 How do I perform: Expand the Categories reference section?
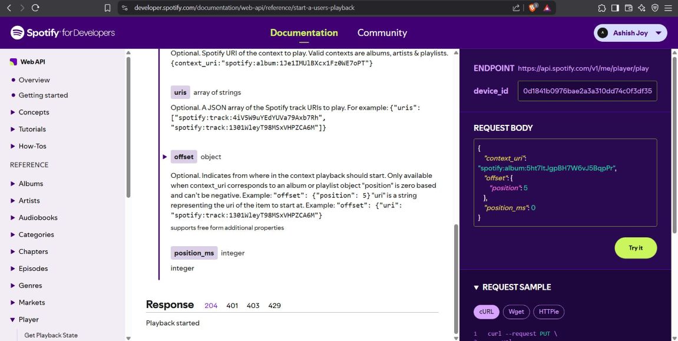[x=13, y=234]
